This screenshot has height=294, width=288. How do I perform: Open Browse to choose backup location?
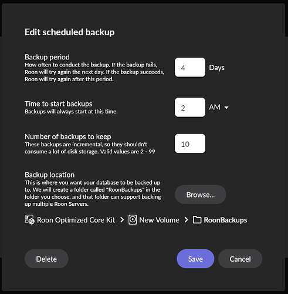[x=201, y=195]
